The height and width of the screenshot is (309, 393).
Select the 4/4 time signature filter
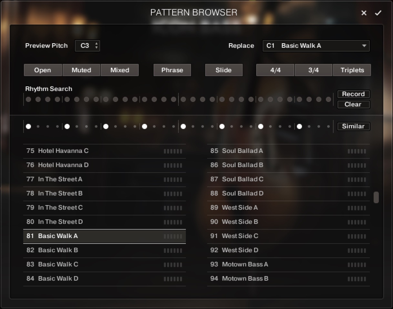pyautogui.click(x=275, y=70)
